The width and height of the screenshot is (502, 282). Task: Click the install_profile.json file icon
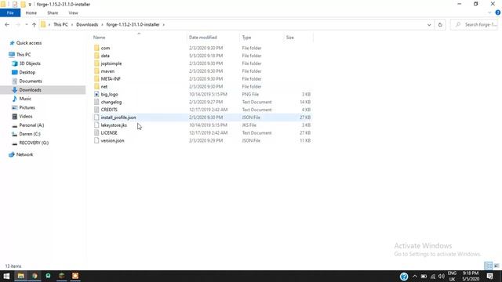(x=96, y=117)
